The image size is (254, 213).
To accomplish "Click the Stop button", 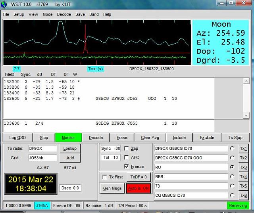I will (x=44, y=137).
